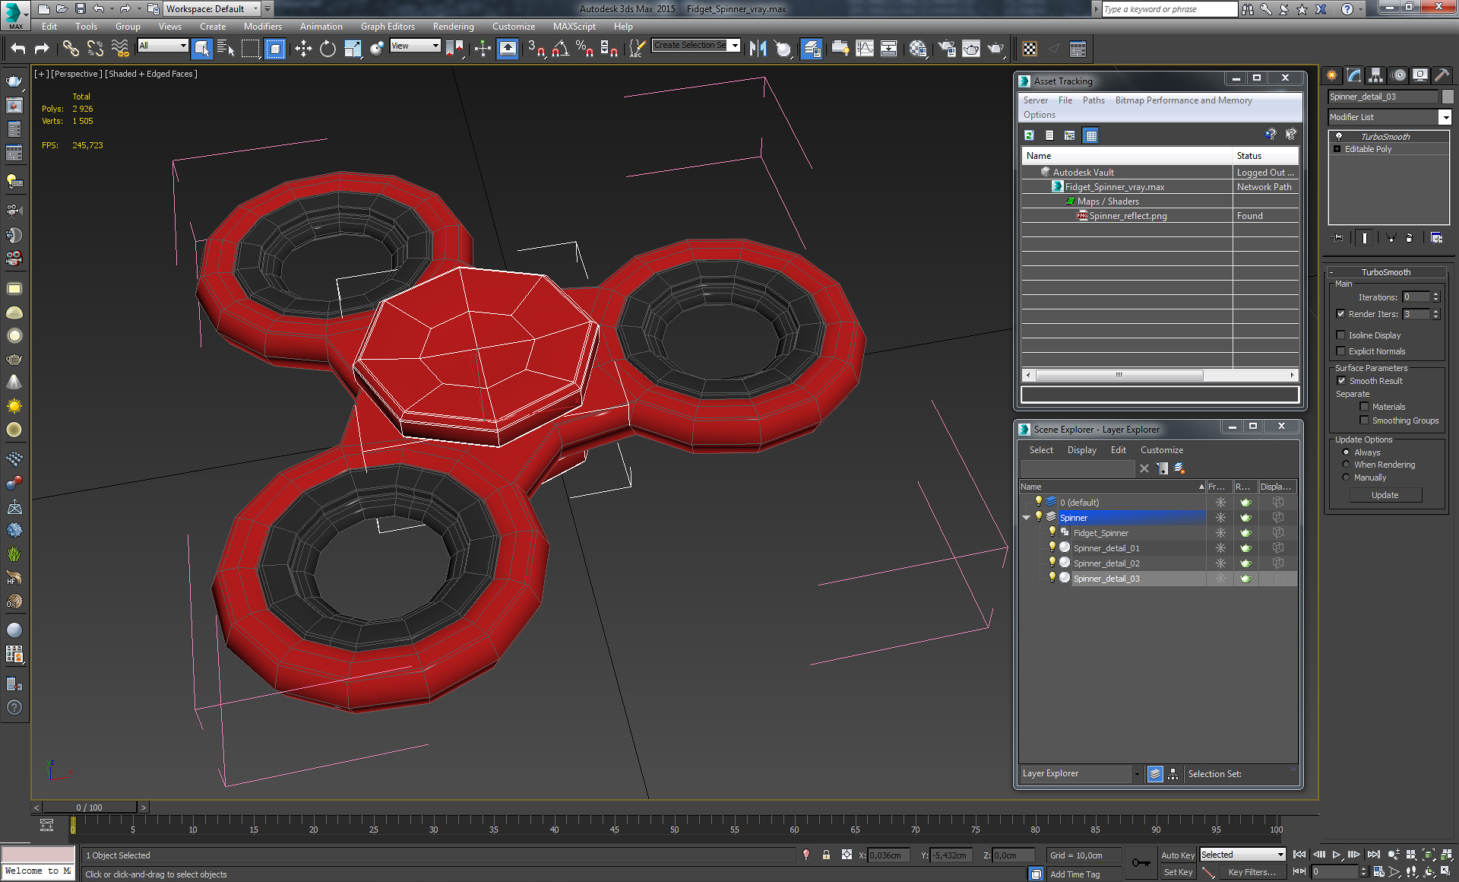The height and width of the screenshot is (882, 1459).
Task: Select the Move tool in toolbar
Action: (303, 48)
